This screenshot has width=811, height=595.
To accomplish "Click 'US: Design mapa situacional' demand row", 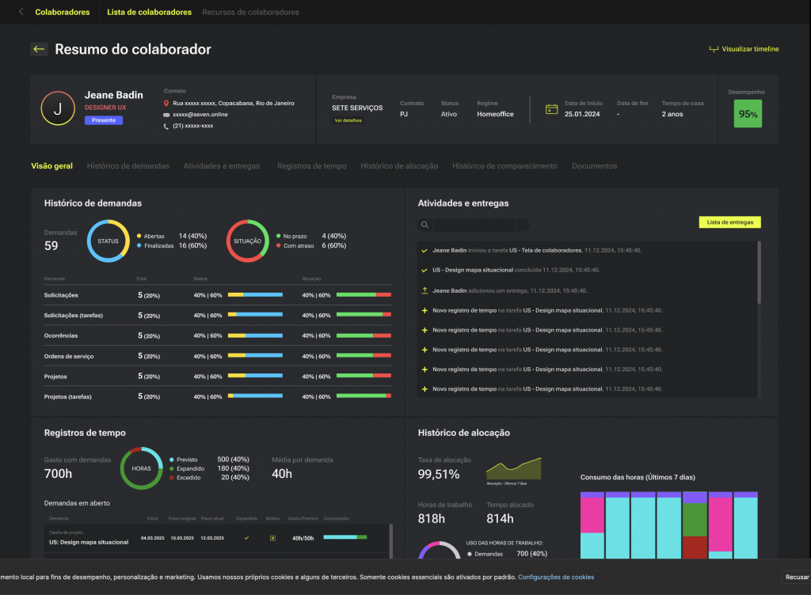I will [216, 538].
